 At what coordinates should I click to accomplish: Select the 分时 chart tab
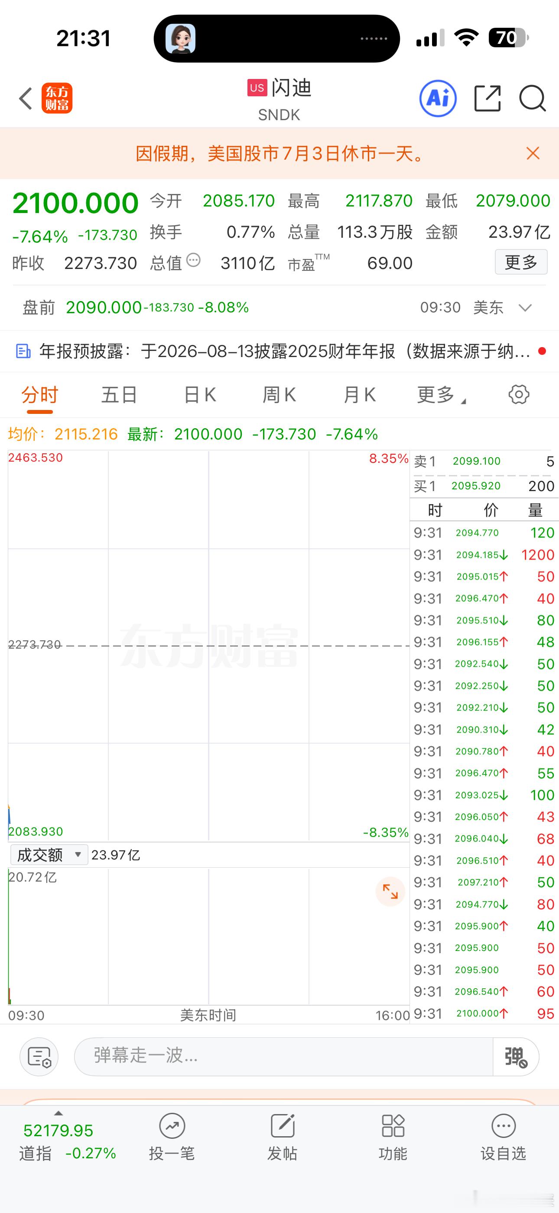click(39, 395)
